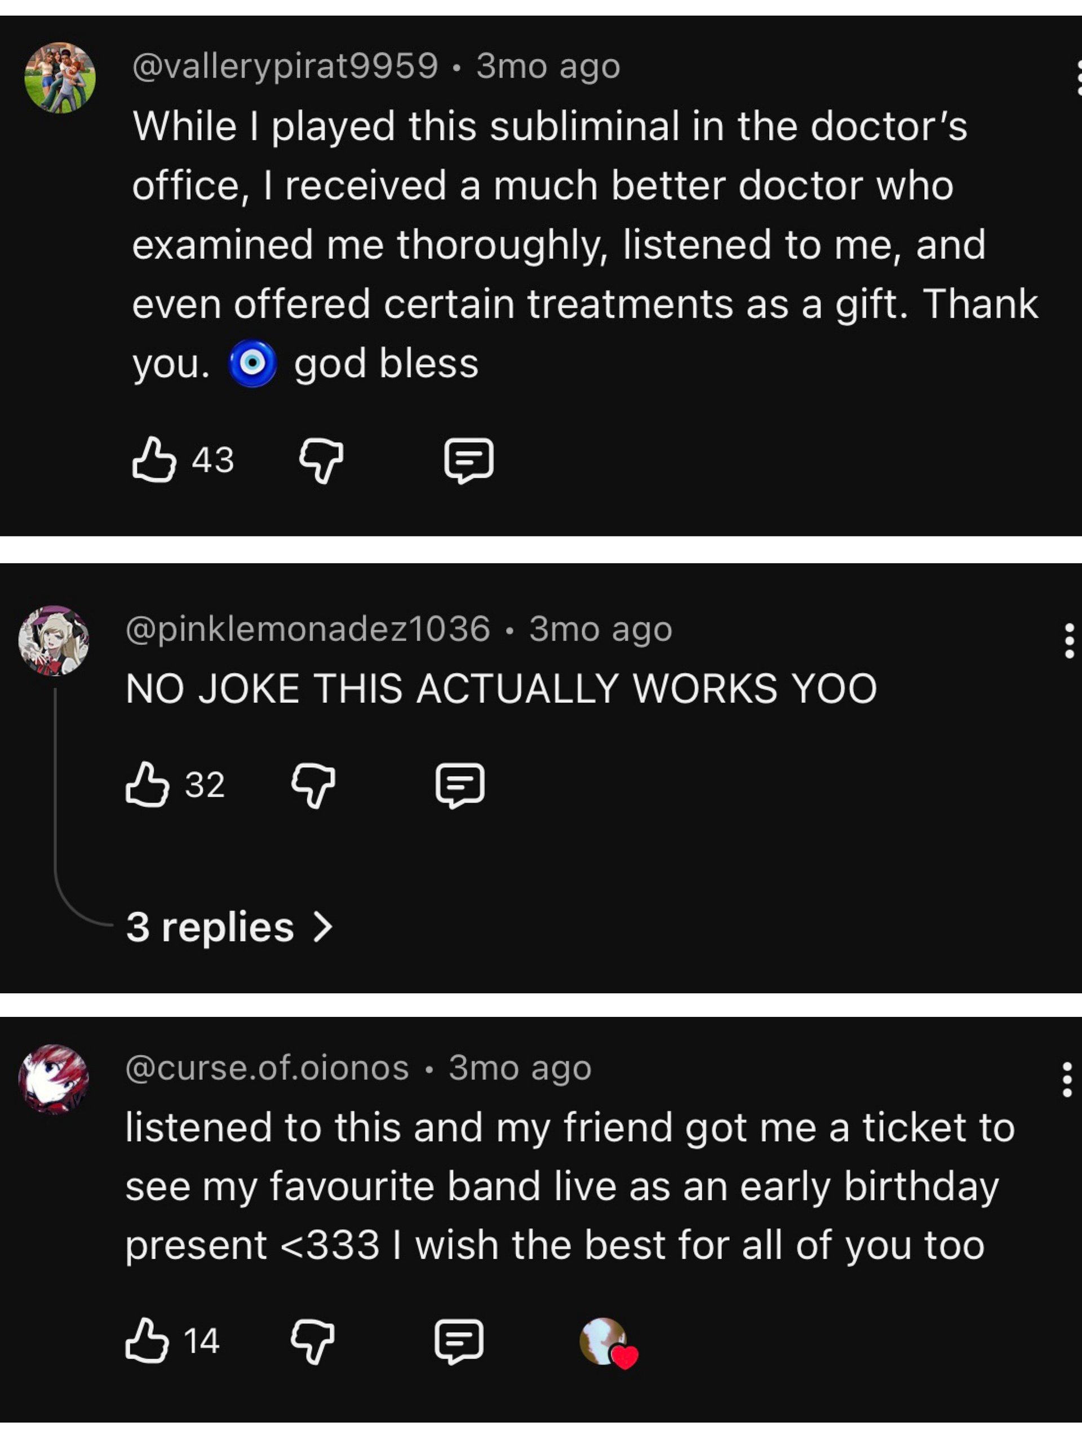Open @pinklemonadez1036 channel via username
Screen dimensions: 1082x1443
click(308, 630)
